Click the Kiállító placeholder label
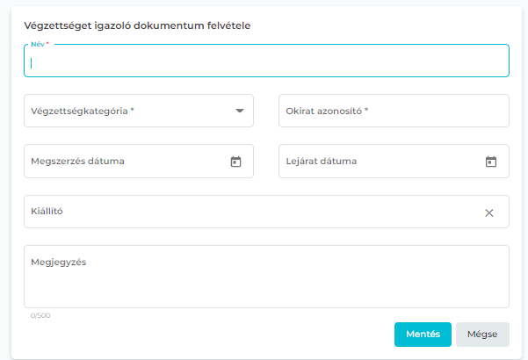The width and height of the screenshot is (528, 360). [x=47, y=212]
